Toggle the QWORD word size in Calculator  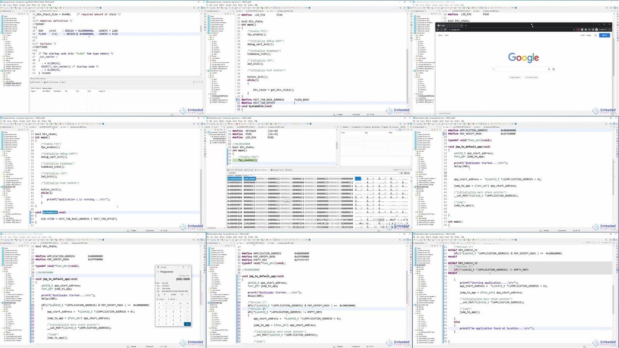click(x=174, y=295)
